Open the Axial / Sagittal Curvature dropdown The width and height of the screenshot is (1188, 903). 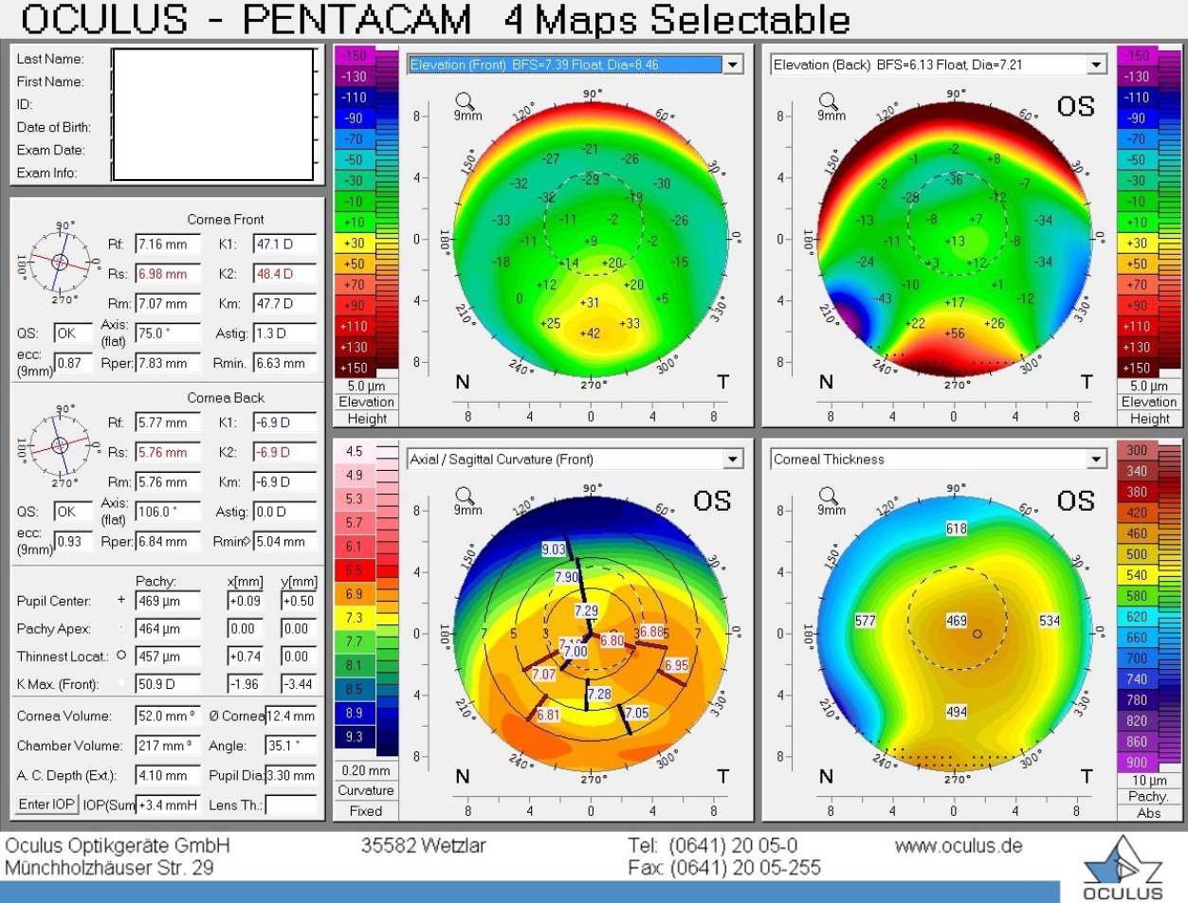[733, 460]
